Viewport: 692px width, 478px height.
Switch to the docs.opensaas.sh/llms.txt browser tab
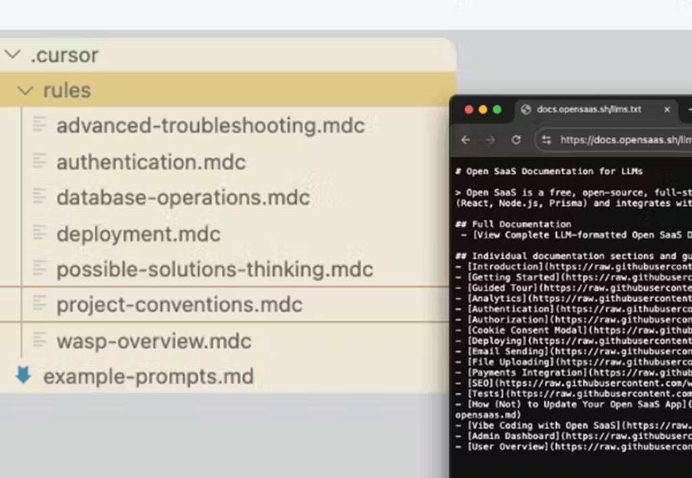click(x=588, y=110)
